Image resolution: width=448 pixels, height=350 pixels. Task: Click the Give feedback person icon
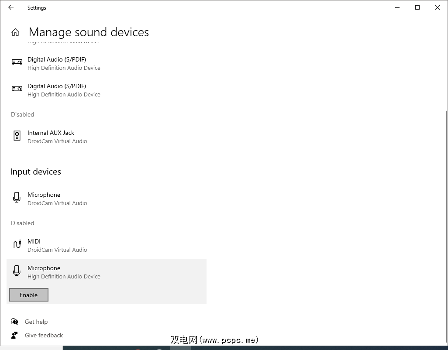click(x=15, y=335)
